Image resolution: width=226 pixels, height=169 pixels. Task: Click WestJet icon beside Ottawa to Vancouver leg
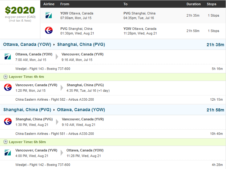[8, 56]
